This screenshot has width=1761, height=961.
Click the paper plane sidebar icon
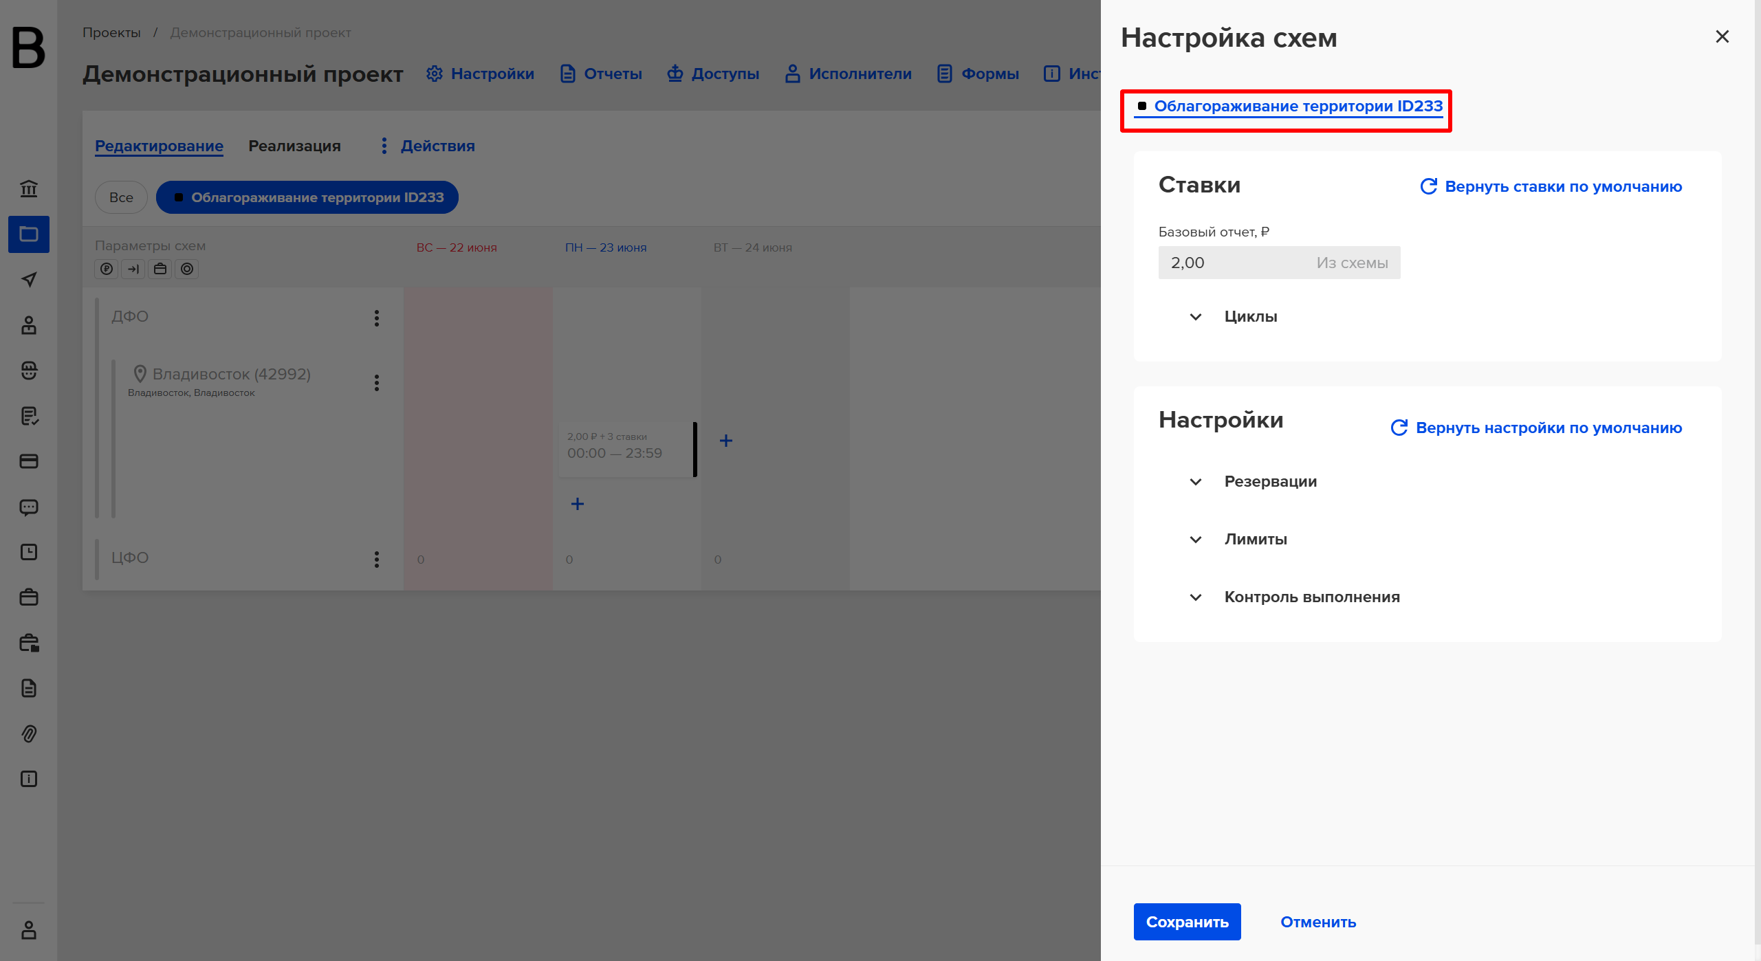click(29, 280)
